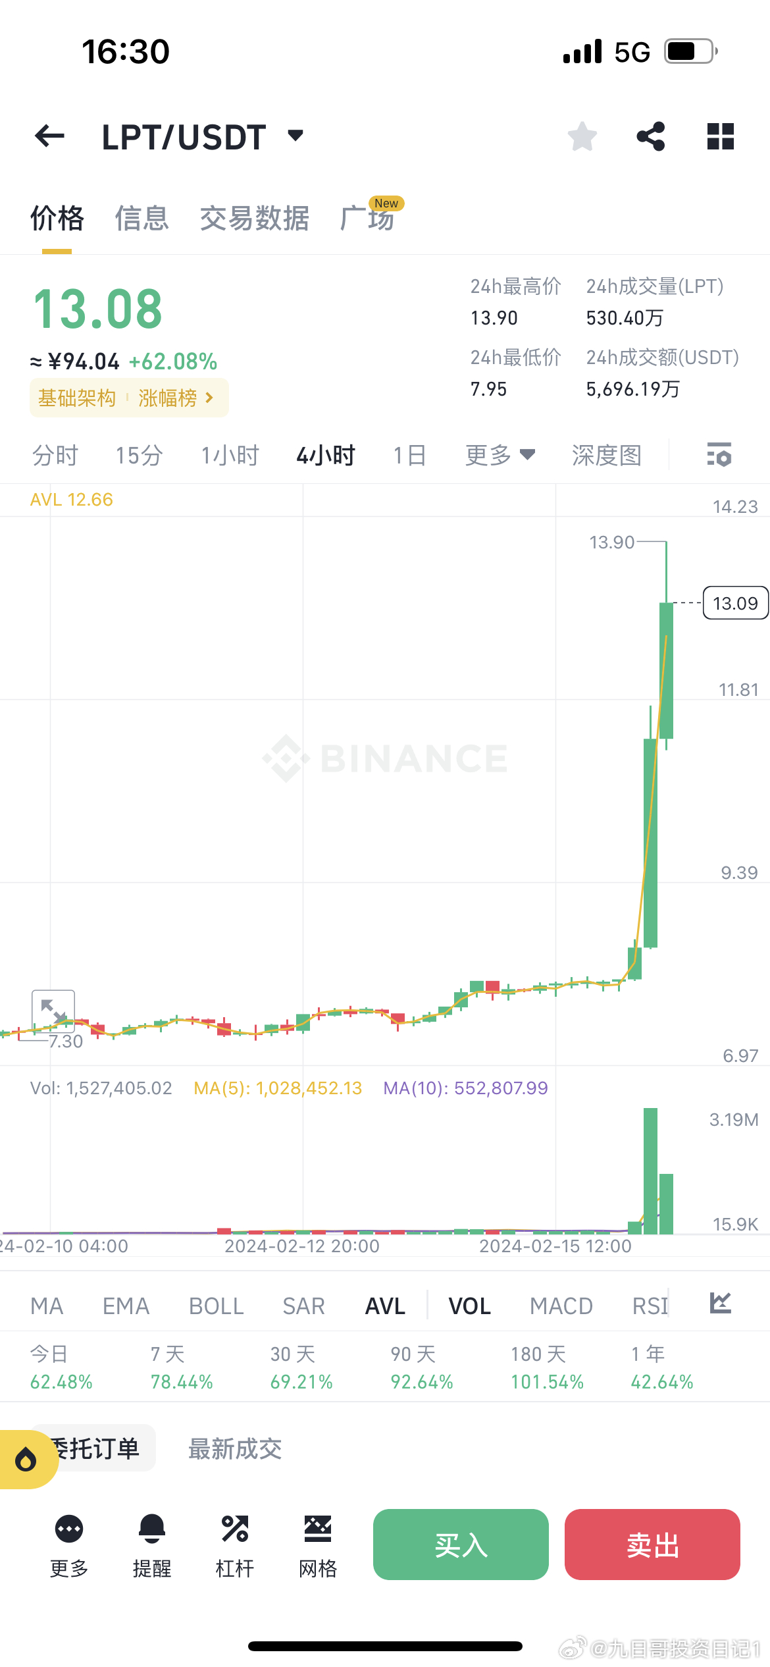
Task: Tap the back arrow icon
Action: click(49, 136)
